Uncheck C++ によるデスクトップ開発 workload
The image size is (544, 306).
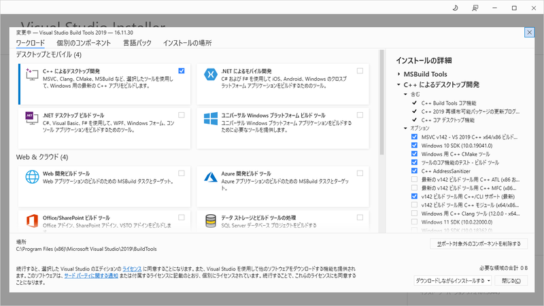click(x=182, y=71)
